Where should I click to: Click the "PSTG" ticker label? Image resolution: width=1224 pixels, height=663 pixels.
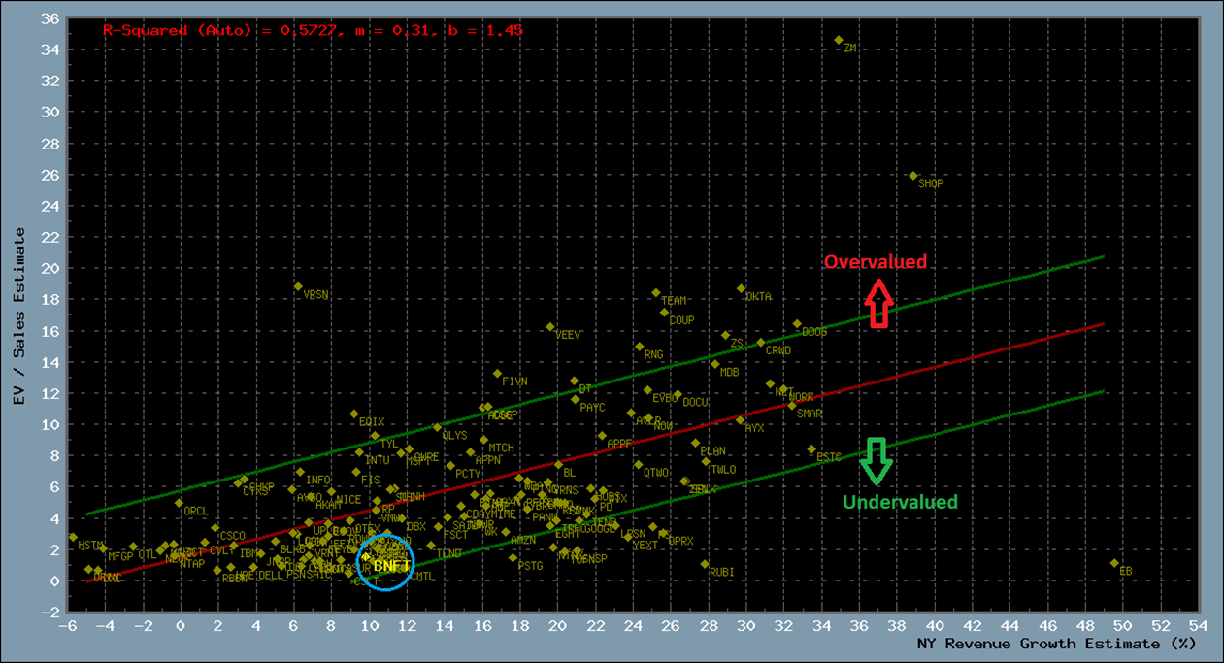click(531, 566)
